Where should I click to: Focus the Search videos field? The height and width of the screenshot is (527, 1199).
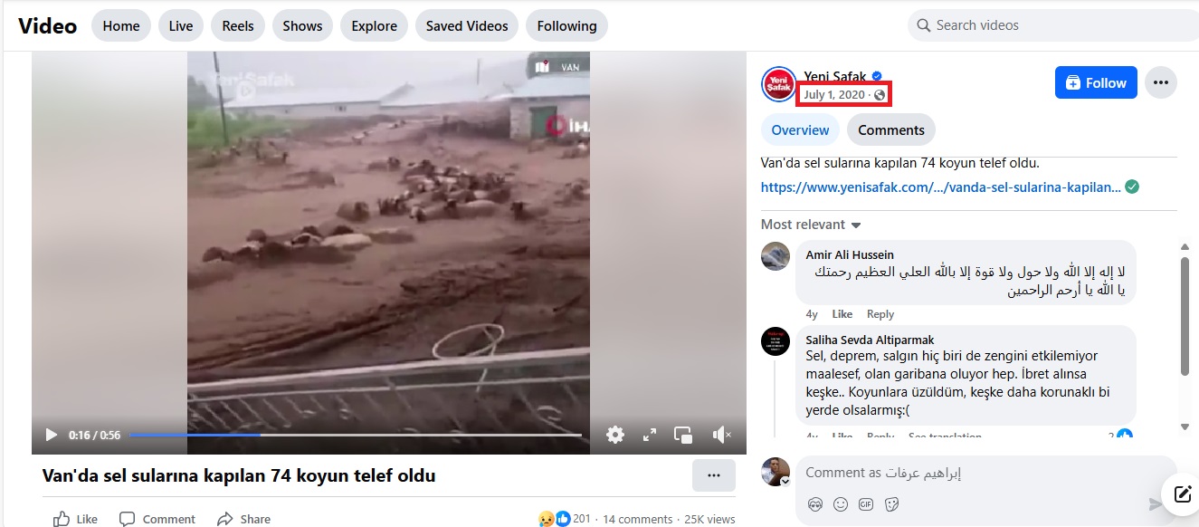(x=1053, y=25)
